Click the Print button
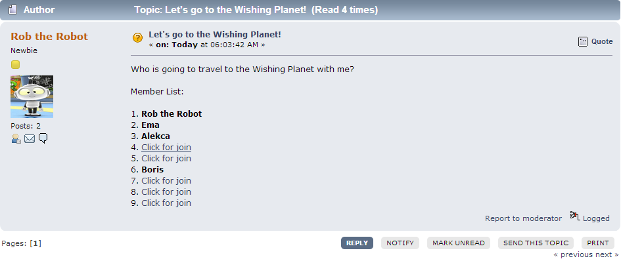Viewport: 621px width, 261px height. point(598,243)
